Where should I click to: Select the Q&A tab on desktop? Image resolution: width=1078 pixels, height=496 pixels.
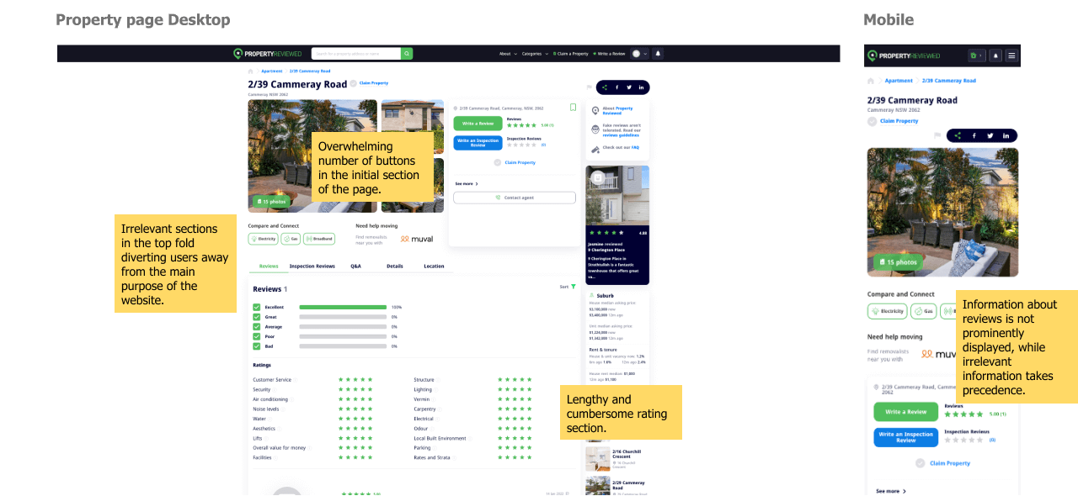(x=355, y=266)
